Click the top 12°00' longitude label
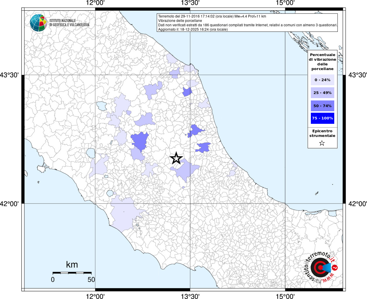The height and width of the screenshot is (299, 367). 95,3
